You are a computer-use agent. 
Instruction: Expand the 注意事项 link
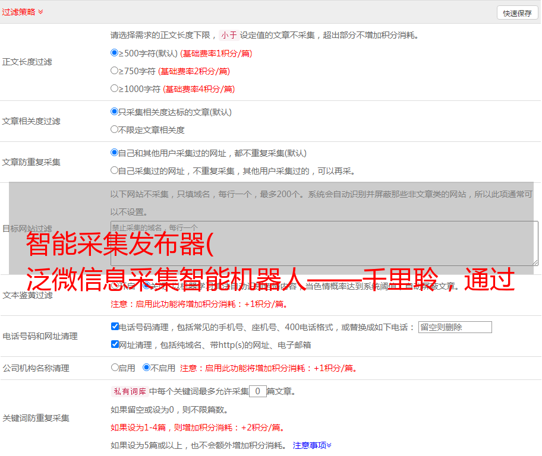tap(312, 445)
